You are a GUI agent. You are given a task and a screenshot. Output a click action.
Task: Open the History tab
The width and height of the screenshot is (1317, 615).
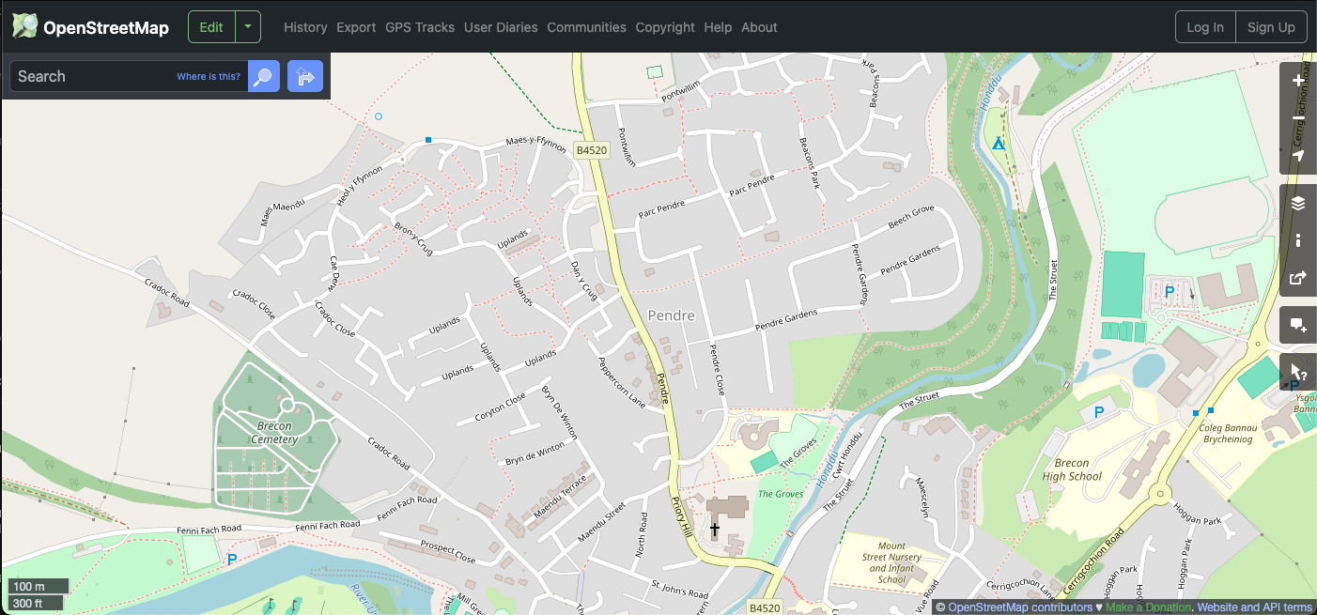point(305,27)
